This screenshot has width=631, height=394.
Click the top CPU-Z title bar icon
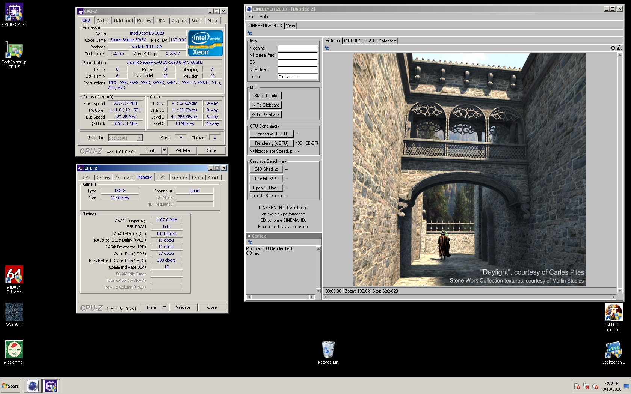click(x=80, y=11)
